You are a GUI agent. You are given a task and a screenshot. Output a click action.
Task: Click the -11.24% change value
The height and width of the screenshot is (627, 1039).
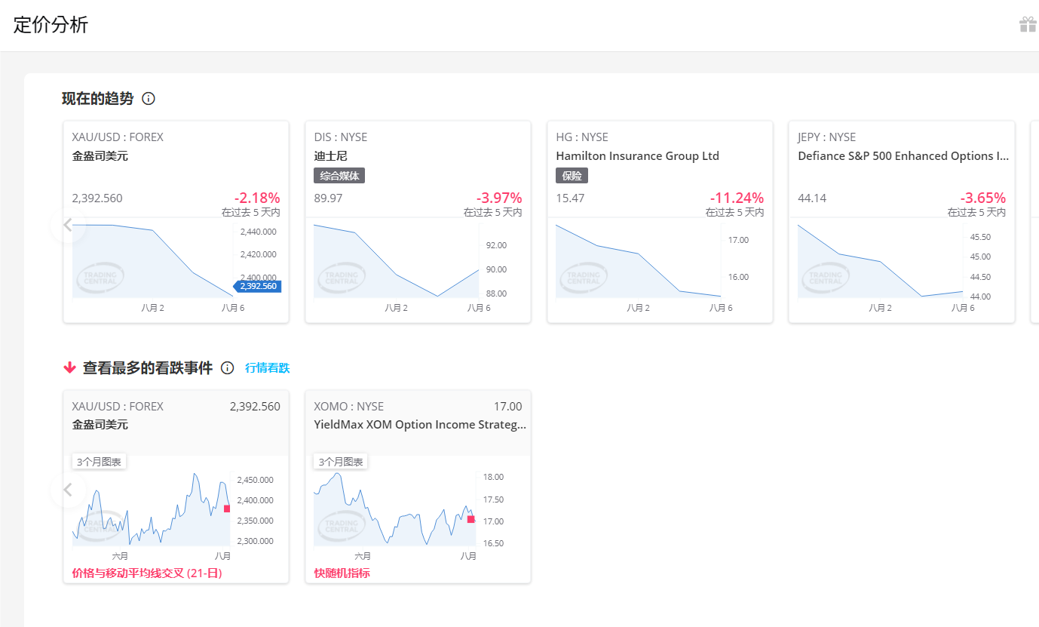tap(737, 198)
